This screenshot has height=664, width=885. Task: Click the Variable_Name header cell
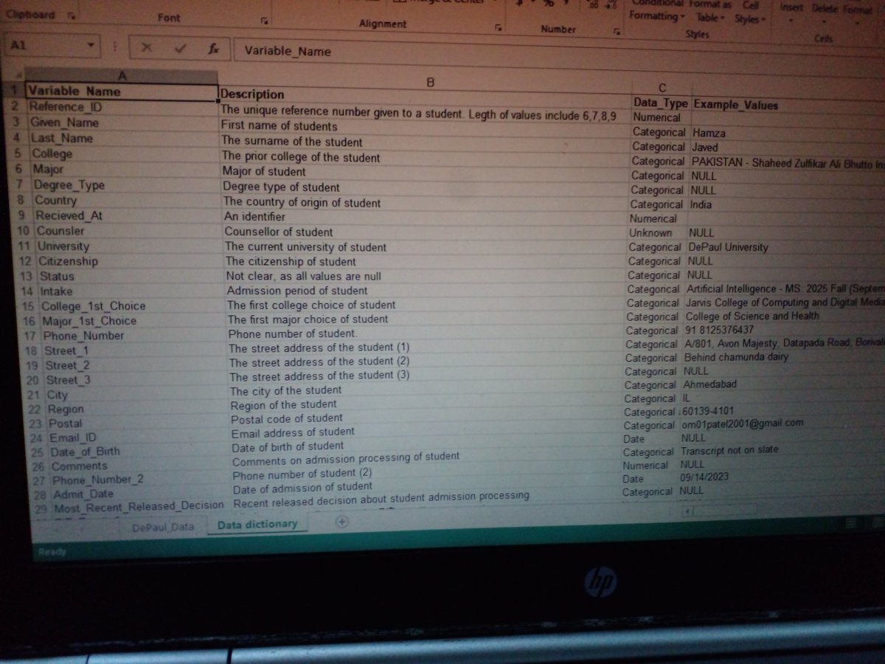[122, 91]
